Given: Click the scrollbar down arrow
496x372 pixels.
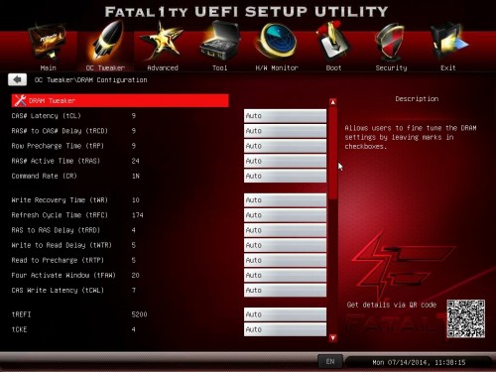Looking at the screenshot, I should click(333, 338).
